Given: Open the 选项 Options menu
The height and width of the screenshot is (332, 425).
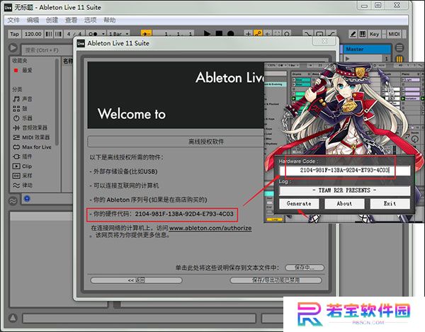Looking at the screenshot, I should pyautogui.click(x=90, y=20).
